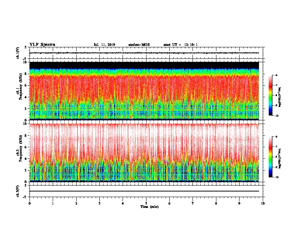Click the ch.1 frequency tick label "4"
The height and width of the screenshot is (228, 296).
[26, 97]
